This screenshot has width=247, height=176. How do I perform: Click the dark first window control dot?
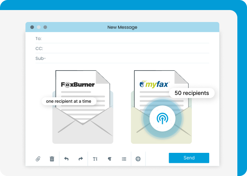point(32,27)
